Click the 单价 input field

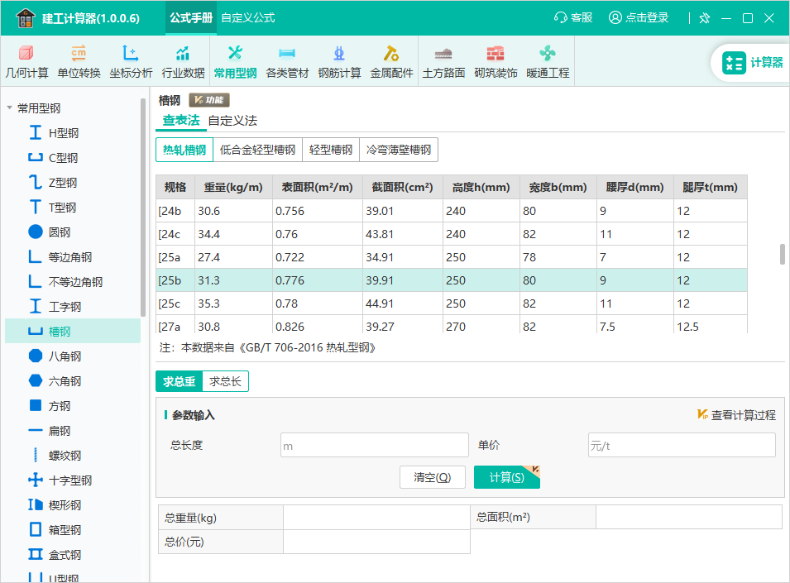tap(682, 445)
